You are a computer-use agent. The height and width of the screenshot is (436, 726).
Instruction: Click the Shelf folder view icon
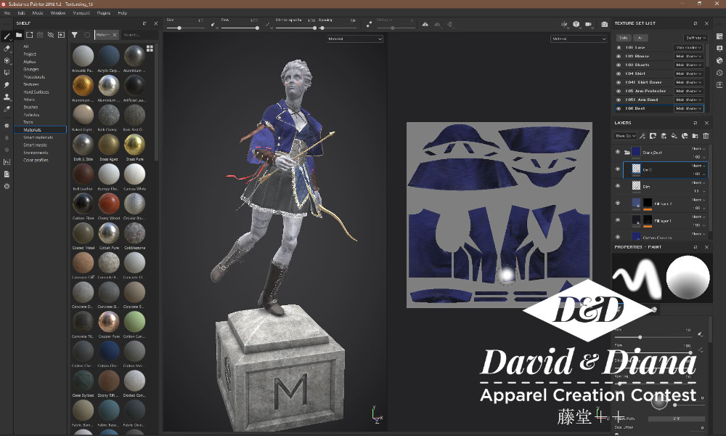pyautogui.click(x=19, y=35)
